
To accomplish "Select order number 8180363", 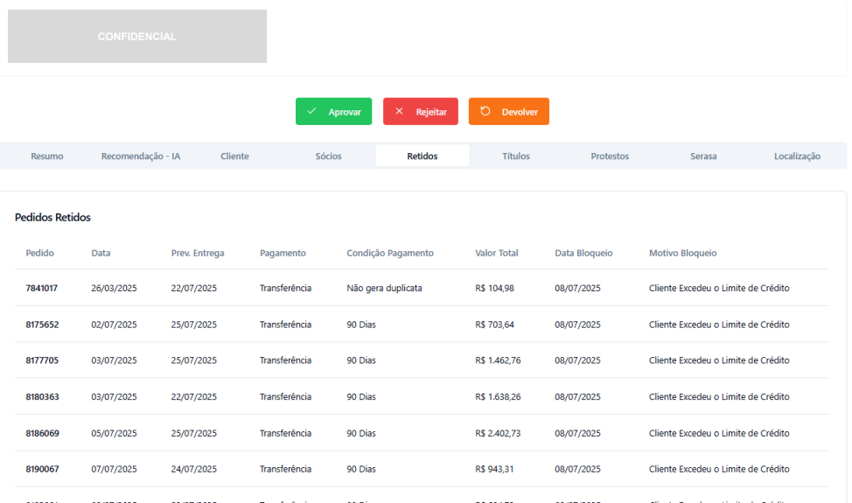I will coord(42,397).
